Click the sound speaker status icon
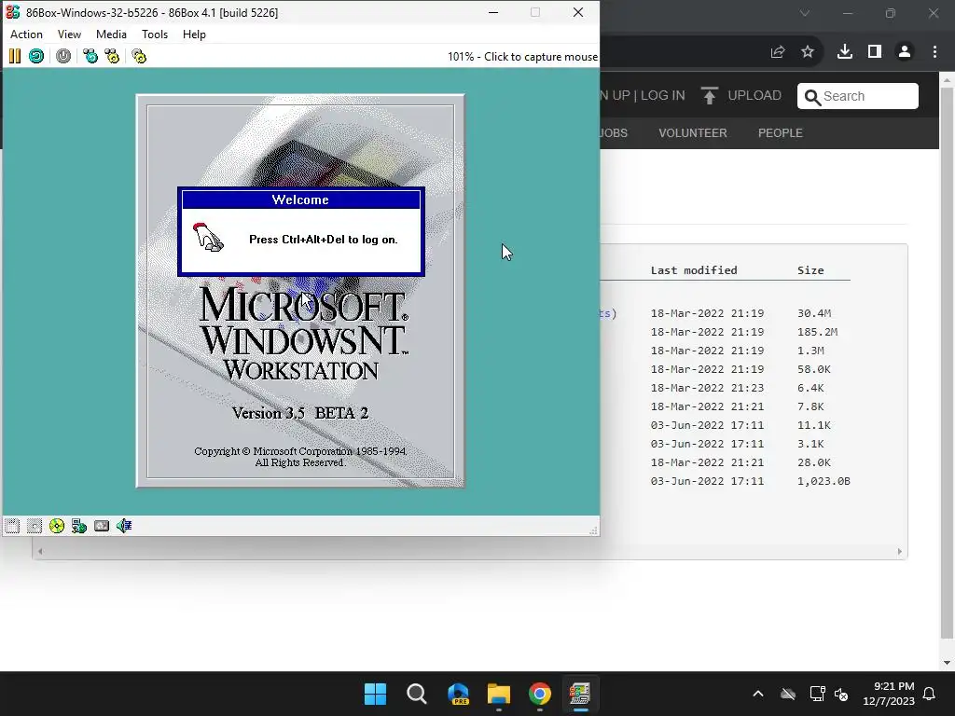 [124, 526]
